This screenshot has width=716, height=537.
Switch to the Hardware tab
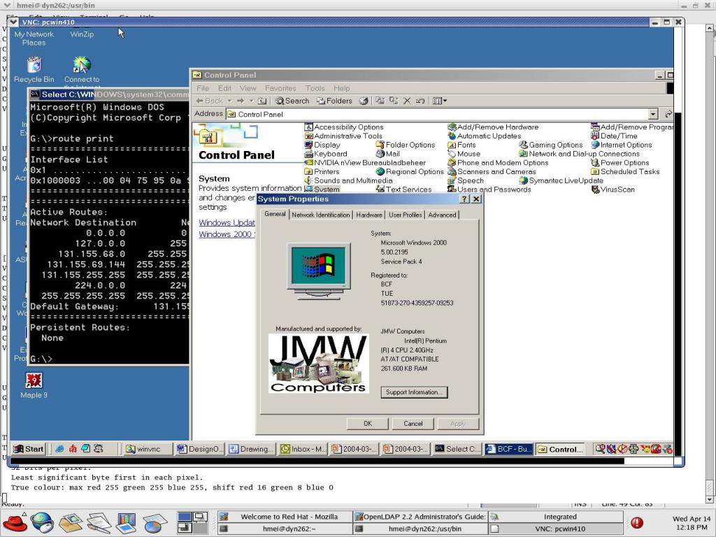tap(368, 215)
